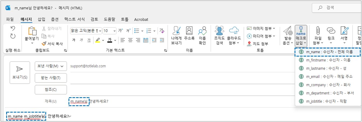362x122 pixels.
Task: Toggle bold text formatting
Action: pos(74,40)
